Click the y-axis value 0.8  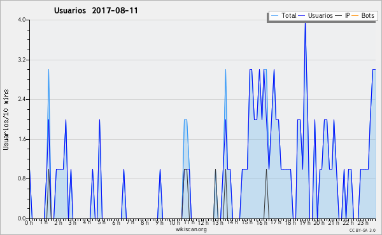[22, 178]
